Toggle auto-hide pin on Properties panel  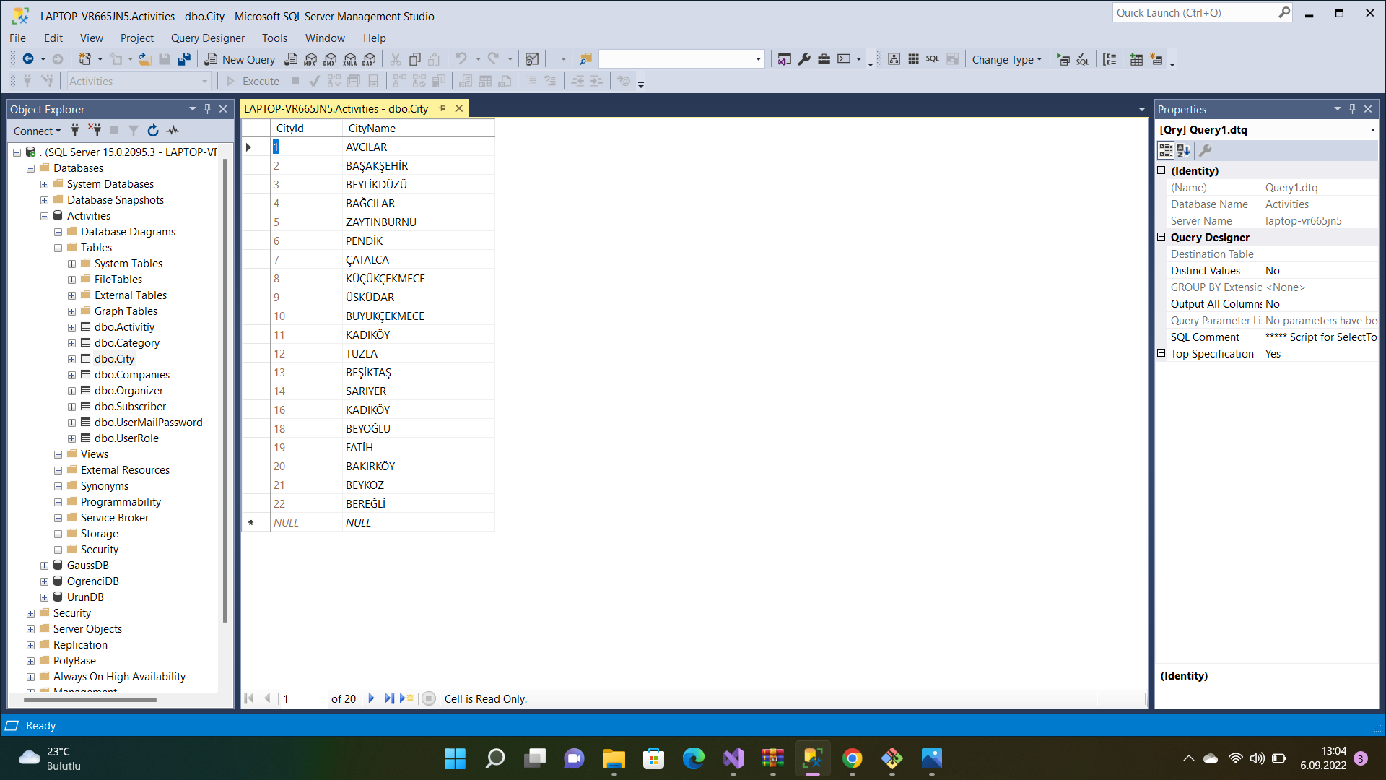pyautogui.click(x=1352, y=109)
